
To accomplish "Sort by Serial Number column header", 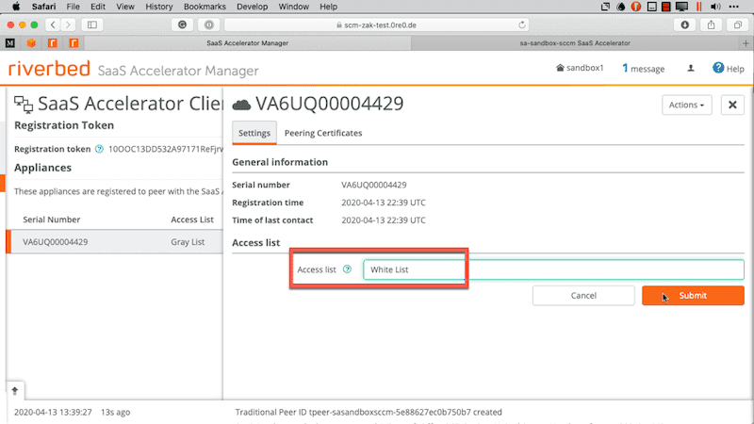I will (52, 220).
